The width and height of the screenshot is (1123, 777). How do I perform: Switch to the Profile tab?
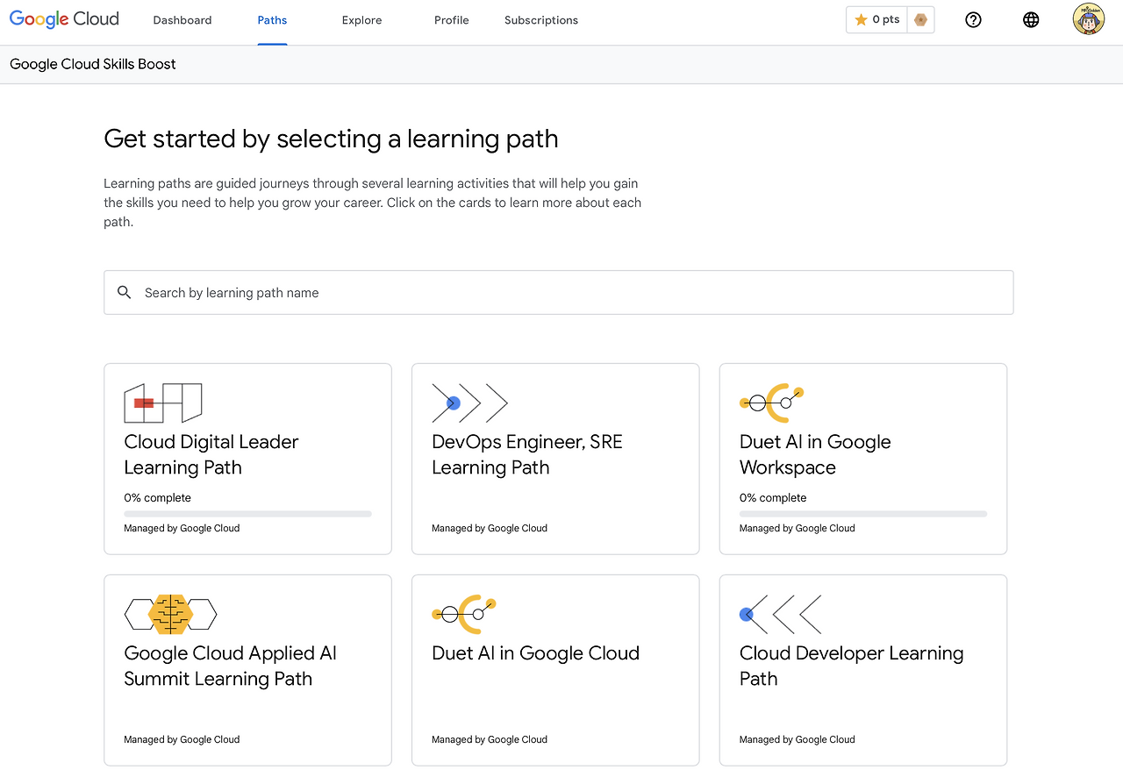pos(452,20)
